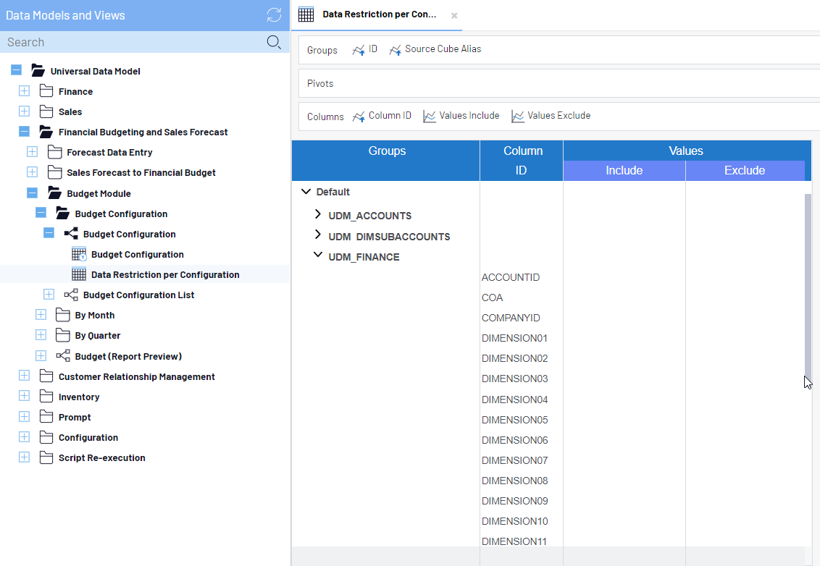Collapse the Universal Data Model node
This screenshot has width=820, height=566.
16,71
